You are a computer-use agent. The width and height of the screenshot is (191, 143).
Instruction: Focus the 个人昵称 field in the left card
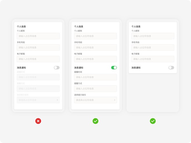[x=38, y=36]
